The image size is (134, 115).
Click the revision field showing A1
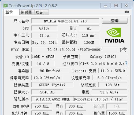[89, 28]
